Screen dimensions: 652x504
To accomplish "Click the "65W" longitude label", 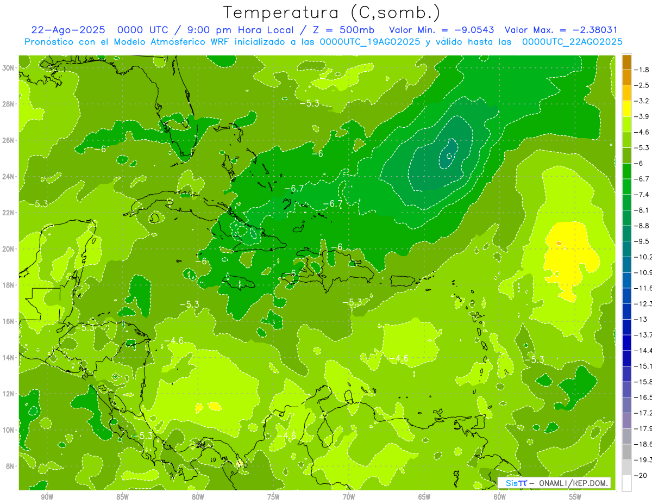I will click(424, 497).
